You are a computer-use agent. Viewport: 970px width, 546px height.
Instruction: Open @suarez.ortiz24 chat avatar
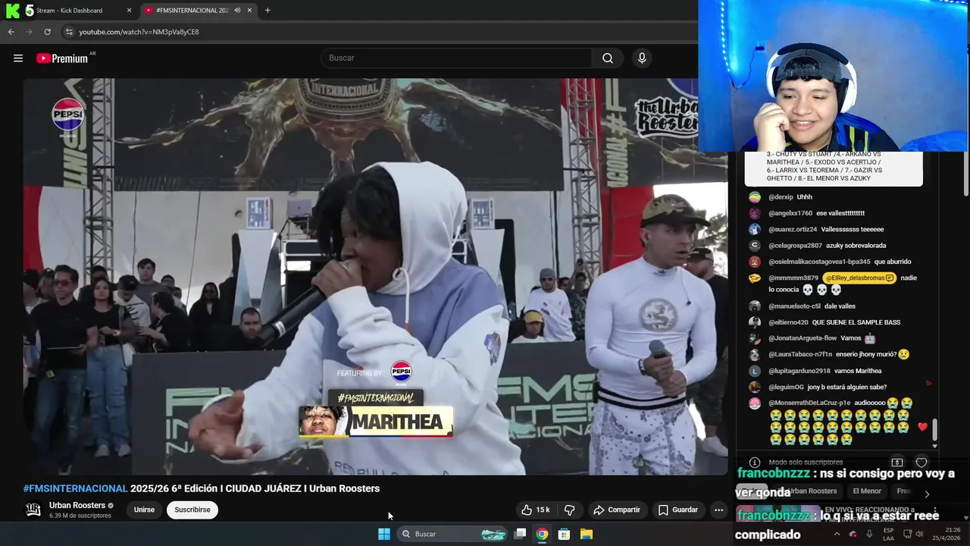point(754,229)
